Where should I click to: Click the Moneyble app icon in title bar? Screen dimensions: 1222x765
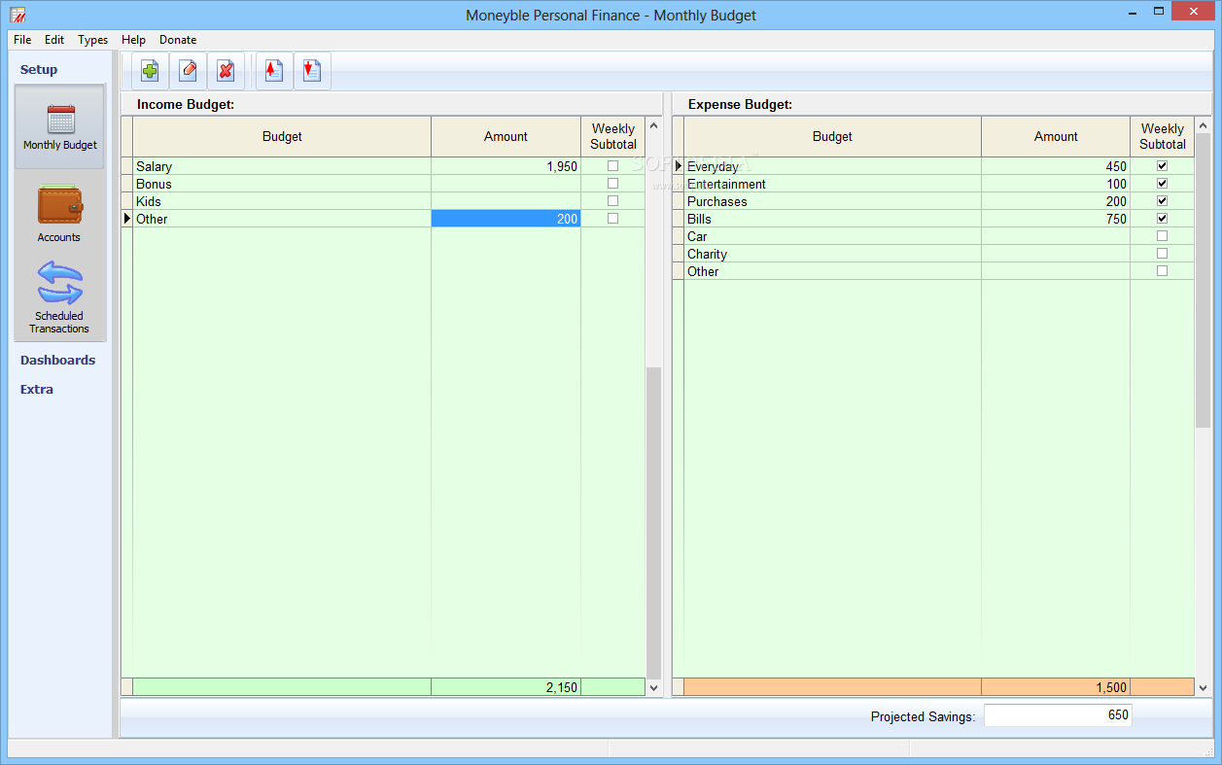(17, 15)
